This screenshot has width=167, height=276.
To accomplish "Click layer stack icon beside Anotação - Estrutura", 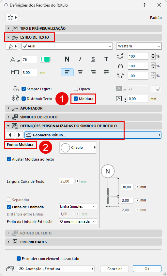I will [x=10, y=268].
